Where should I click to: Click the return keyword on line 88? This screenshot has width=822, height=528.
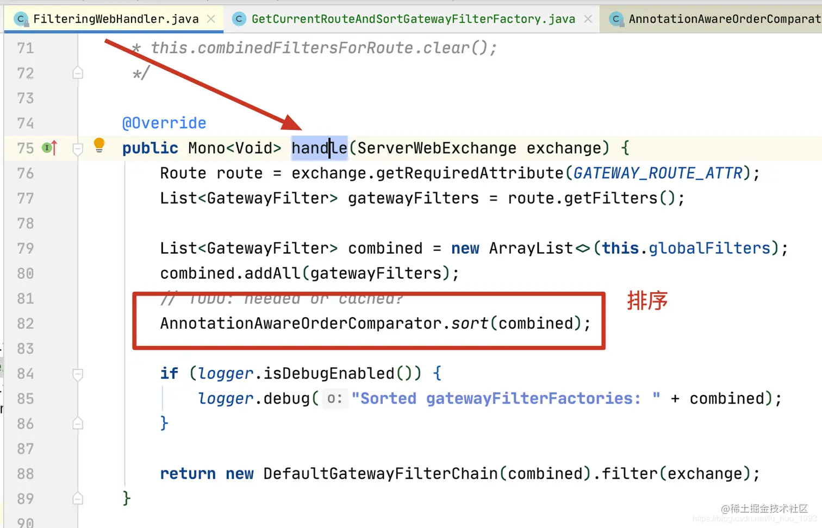[x=188, y=474]
